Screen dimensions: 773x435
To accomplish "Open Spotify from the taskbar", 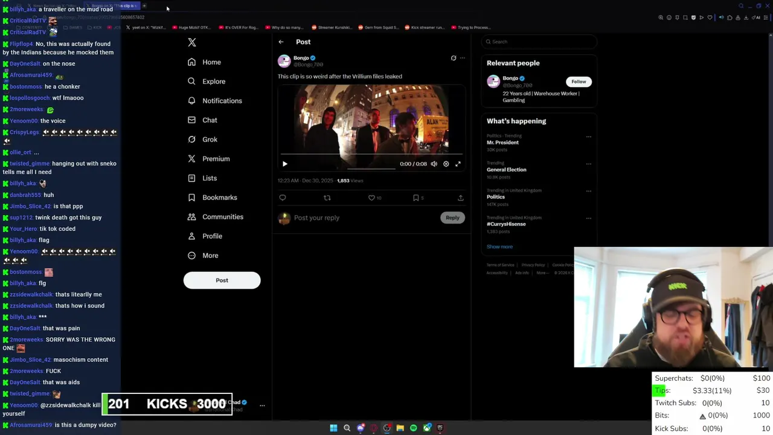I will click(x=413, y=428).
